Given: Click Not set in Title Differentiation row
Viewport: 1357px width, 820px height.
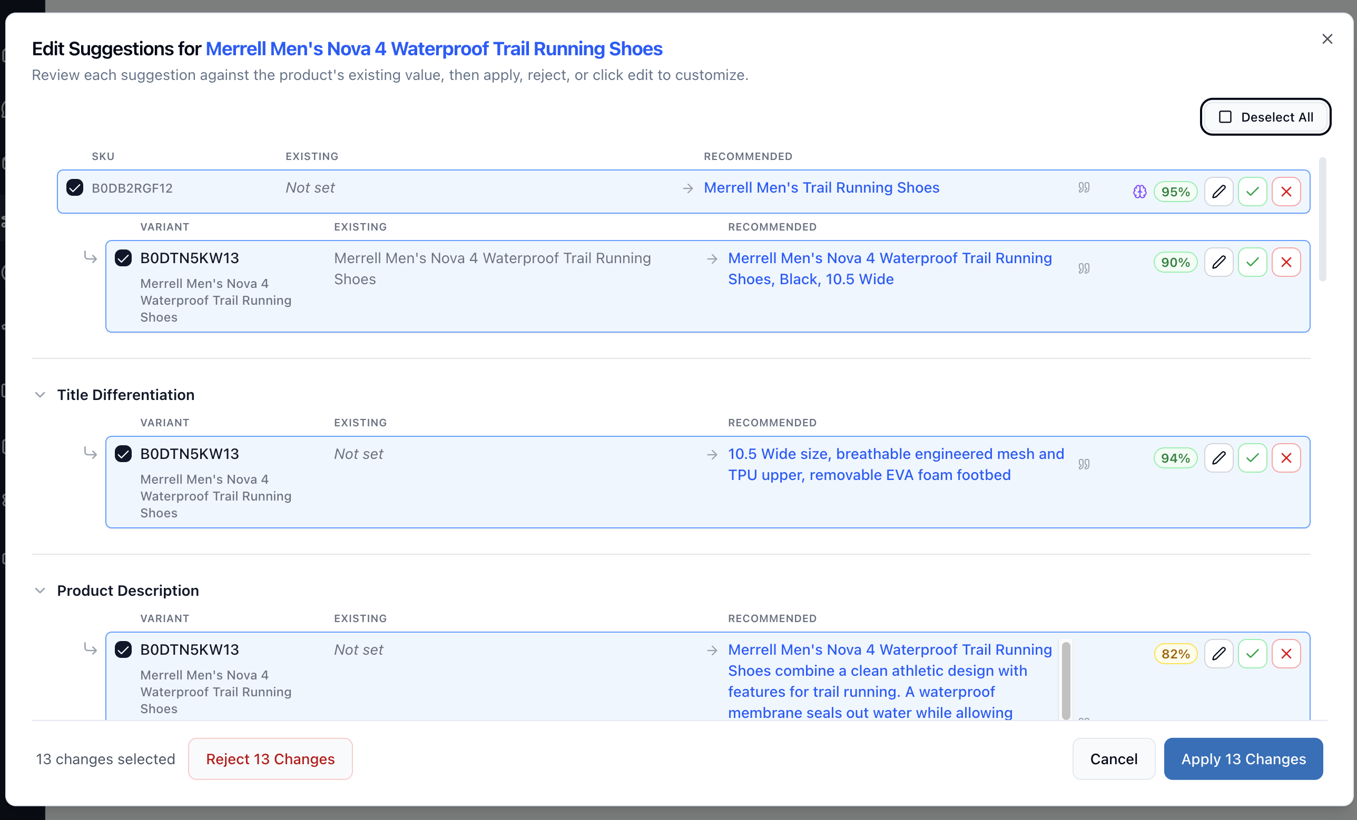Looking at the screenshot, I should [358, 454].
